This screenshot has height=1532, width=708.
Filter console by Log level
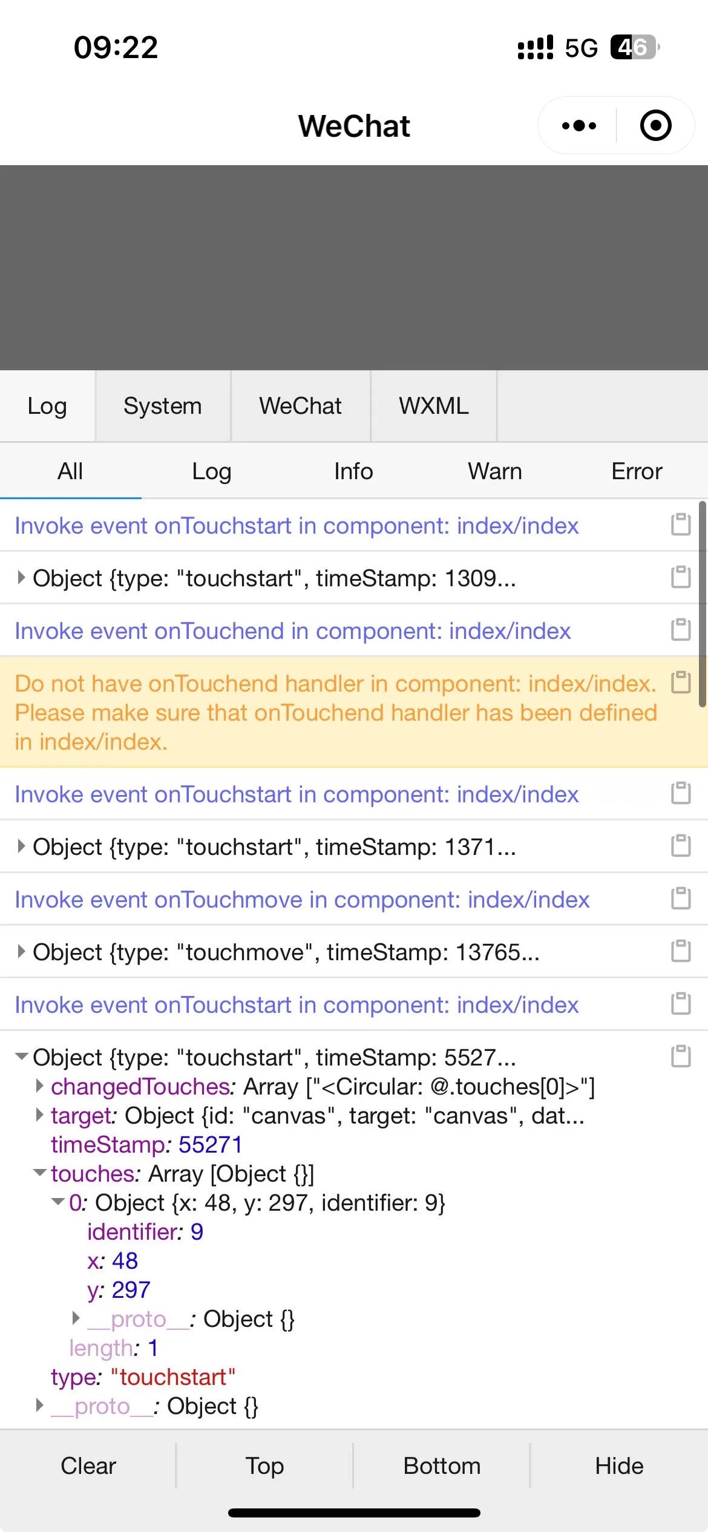[x=212, y=471]
